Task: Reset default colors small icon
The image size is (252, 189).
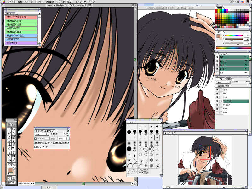Action: coord(9,174)
